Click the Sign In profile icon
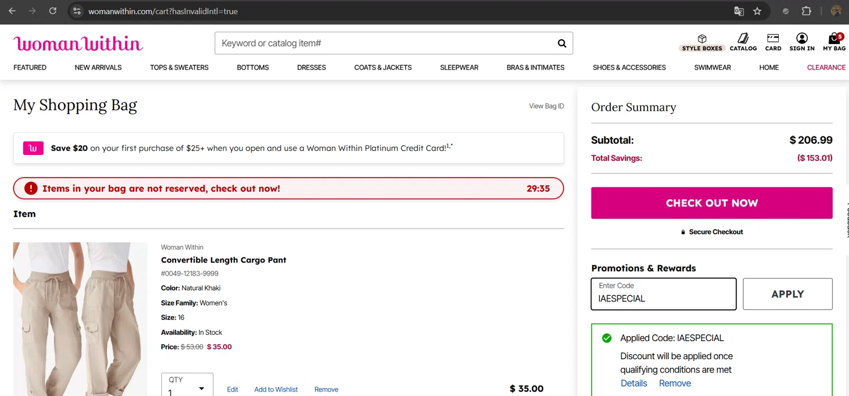 pos(801,38)
